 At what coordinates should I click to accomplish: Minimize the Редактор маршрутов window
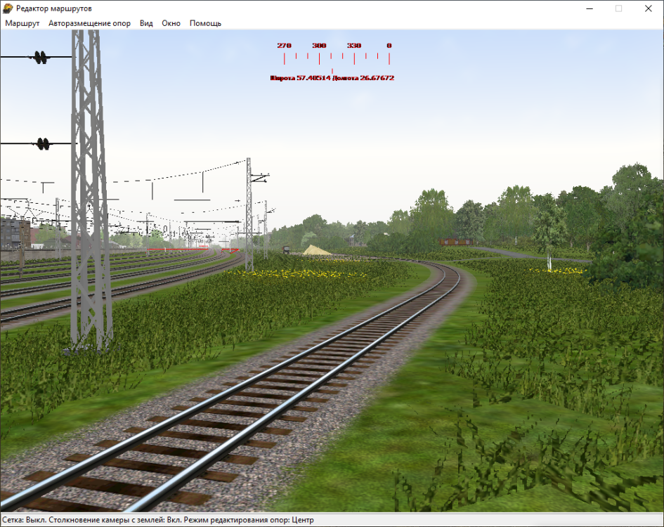(587, 8)
